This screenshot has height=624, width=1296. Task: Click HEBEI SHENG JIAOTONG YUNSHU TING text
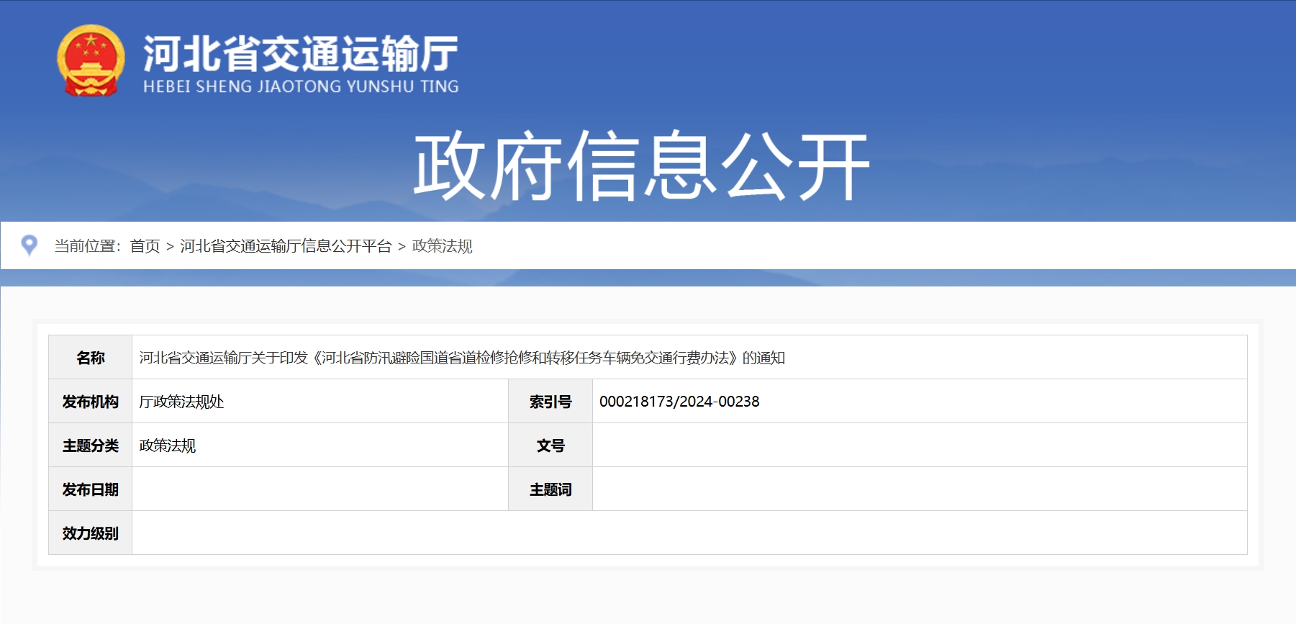point(301,86)
